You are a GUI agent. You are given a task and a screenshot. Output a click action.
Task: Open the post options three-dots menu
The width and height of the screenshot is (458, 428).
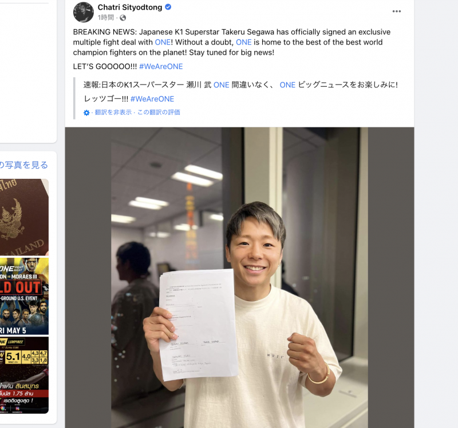click(x=396, y=11)
